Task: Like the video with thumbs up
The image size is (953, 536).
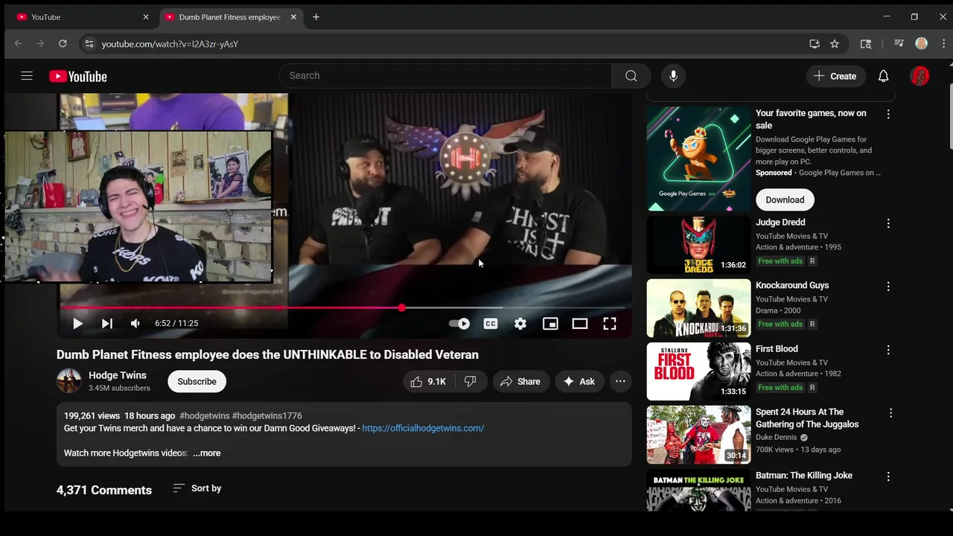Action: click(x=428, y=381)
